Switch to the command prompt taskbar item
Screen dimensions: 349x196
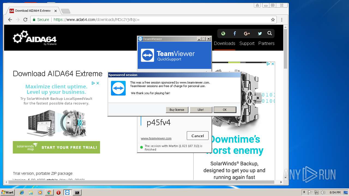click(x=77, y=192)
